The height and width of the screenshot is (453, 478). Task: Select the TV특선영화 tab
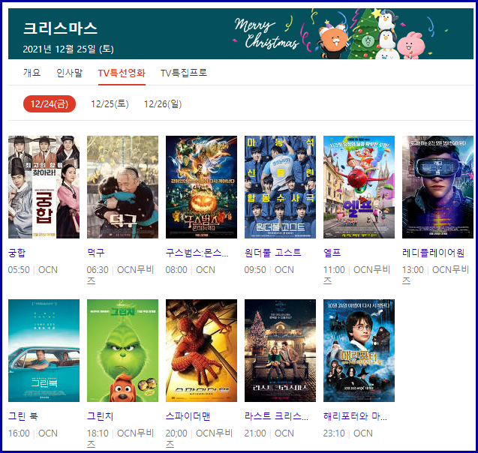click(x=122, y=73)
